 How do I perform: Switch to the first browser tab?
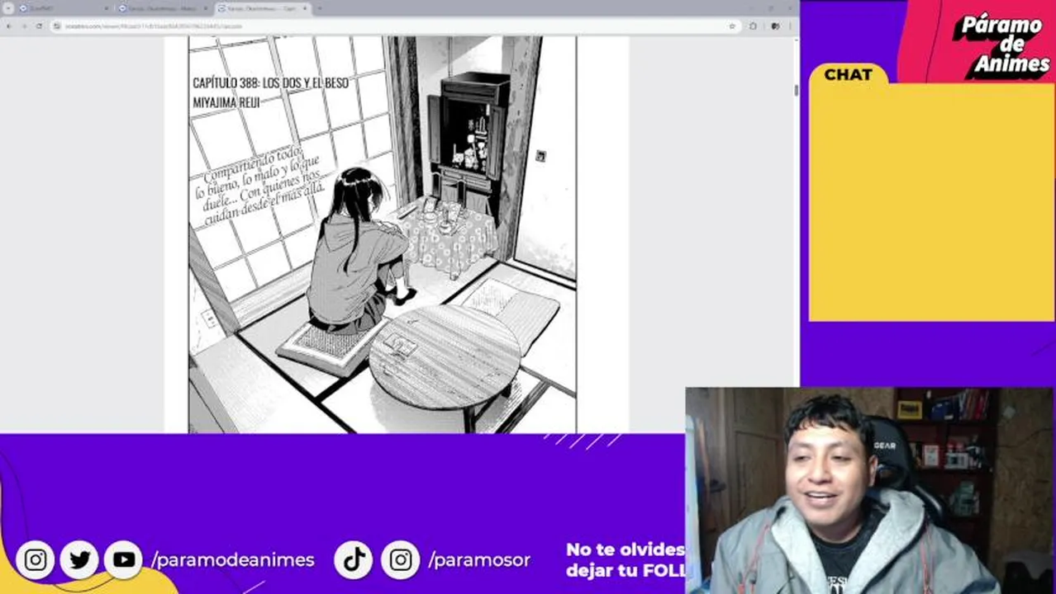64,8
